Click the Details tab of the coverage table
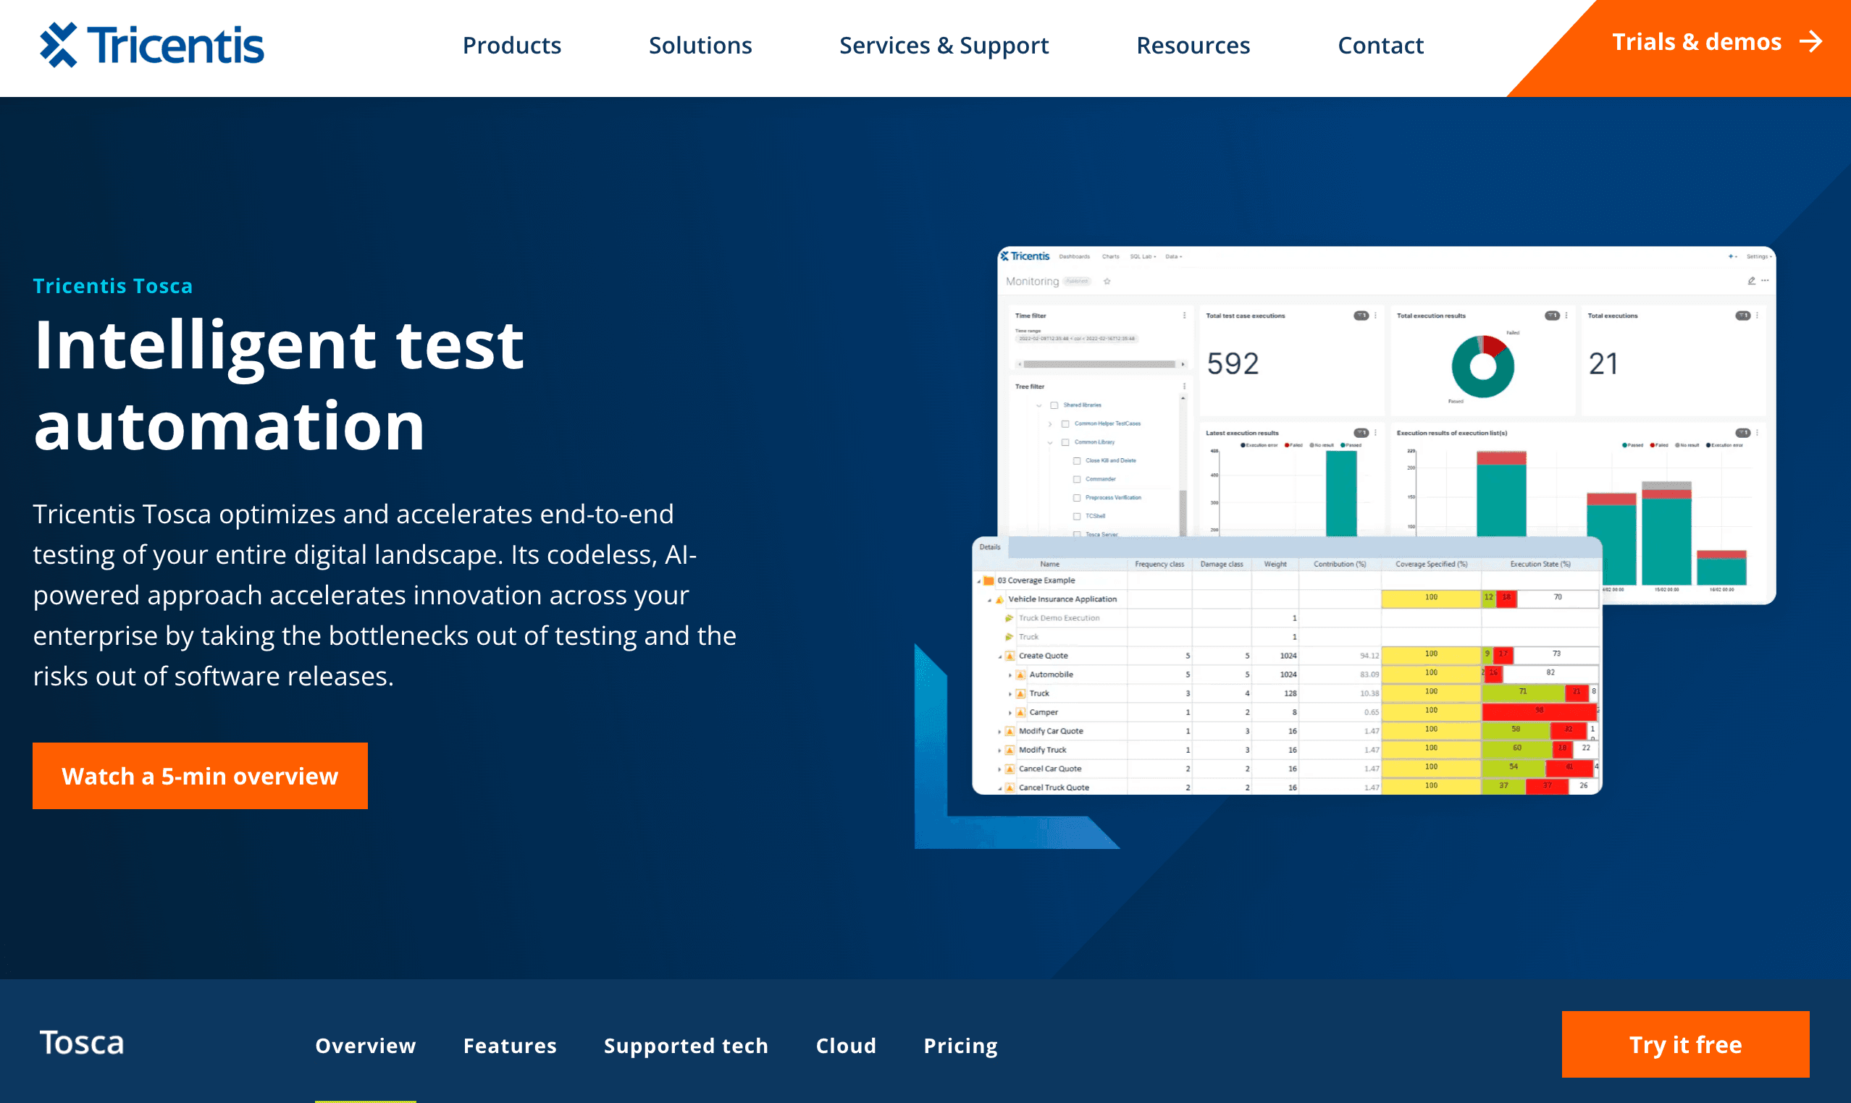The image size is (1851, 1103). 990,547
